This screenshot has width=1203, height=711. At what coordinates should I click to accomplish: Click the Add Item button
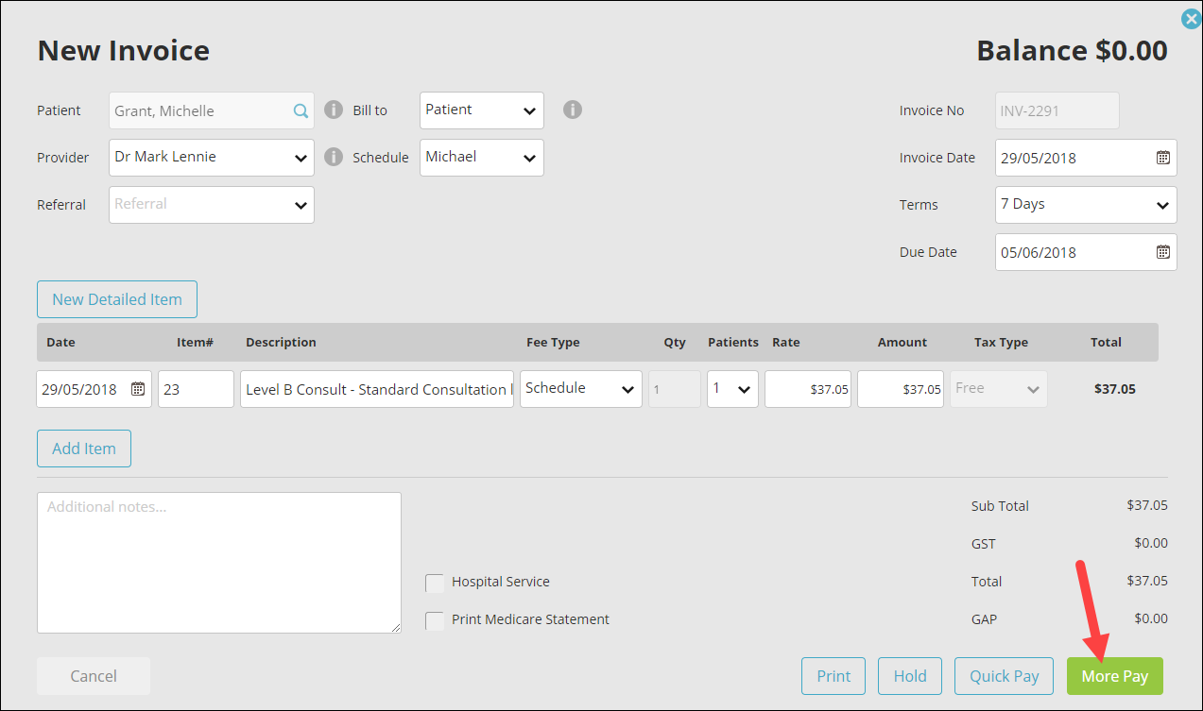(x=84, y=449)
